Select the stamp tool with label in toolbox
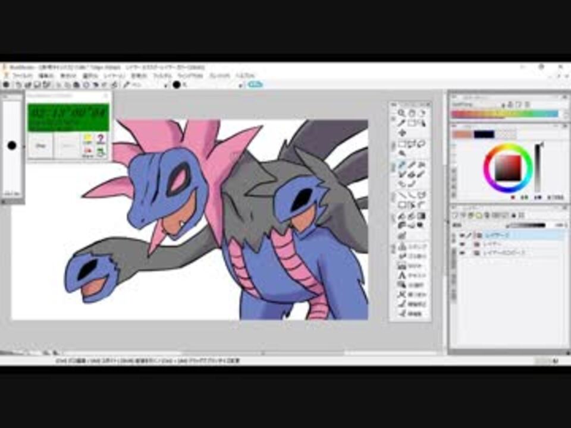The height and width of the screenshot is (428, 571). pyautogui.click(x=412, y=246)
